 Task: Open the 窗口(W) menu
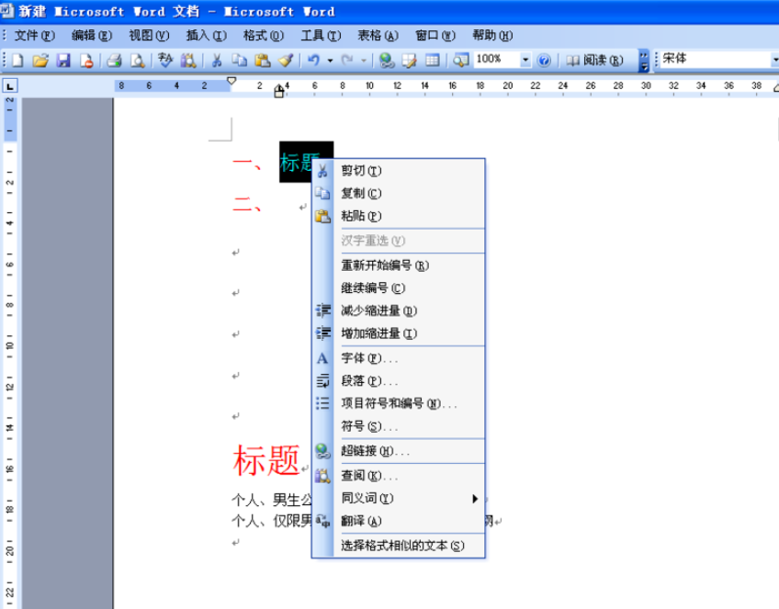(x=435, y=36)
